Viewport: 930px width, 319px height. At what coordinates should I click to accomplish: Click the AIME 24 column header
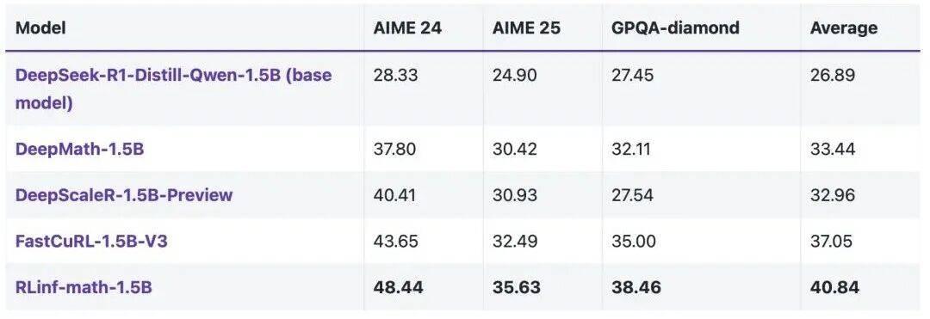click(407, 28)
